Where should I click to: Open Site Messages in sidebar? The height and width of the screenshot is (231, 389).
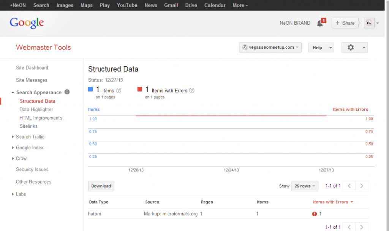32,80
